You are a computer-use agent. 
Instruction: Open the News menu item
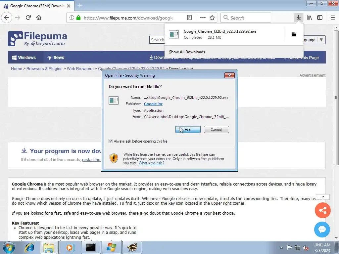[x=56, y=58]
